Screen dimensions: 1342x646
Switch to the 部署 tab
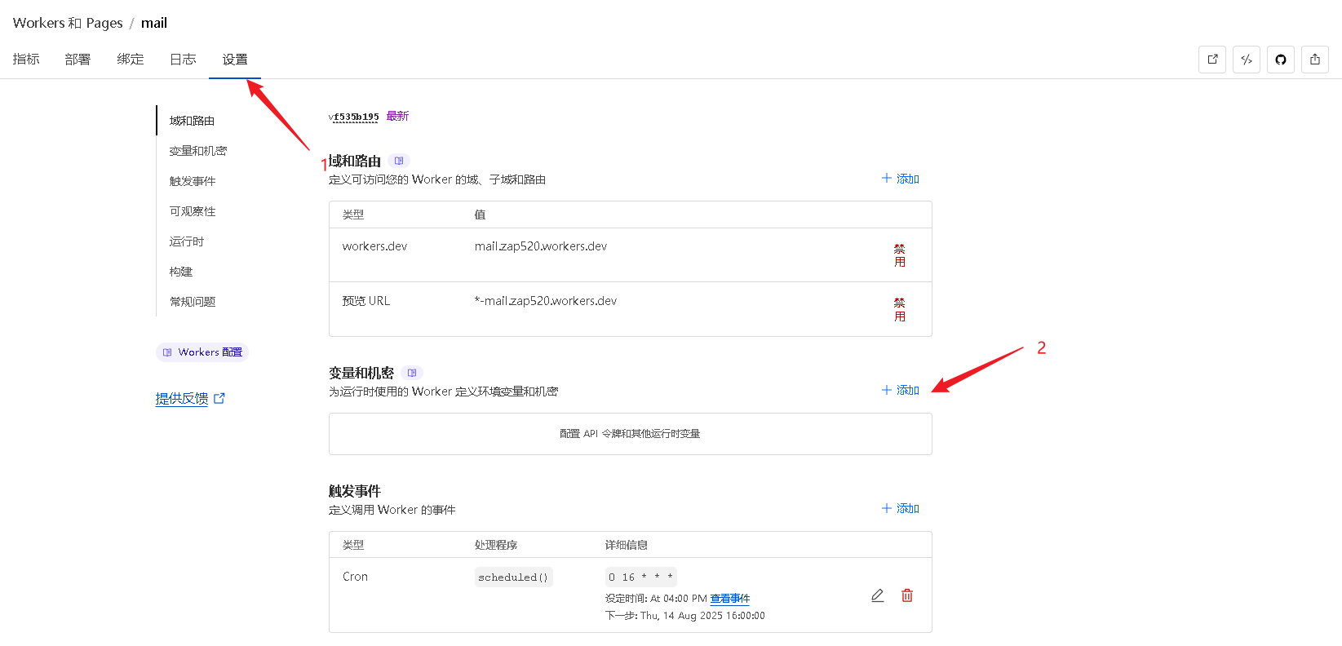click(x=78, y=60)
